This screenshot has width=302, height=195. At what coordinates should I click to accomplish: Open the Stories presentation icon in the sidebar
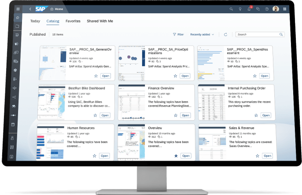click(x=17, y=35)
